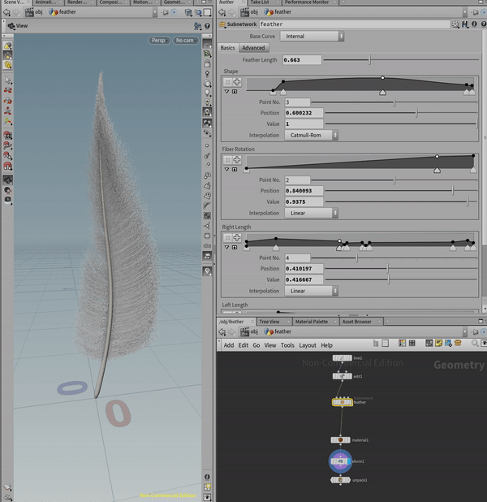
Task: Toggle the Shape ramp 1 box icon
Action: (x=235, y=92)
